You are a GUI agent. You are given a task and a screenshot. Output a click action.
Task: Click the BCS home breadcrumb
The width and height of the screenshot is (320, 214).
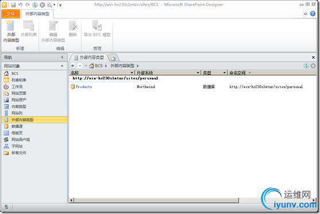click(x=96, y=66)
